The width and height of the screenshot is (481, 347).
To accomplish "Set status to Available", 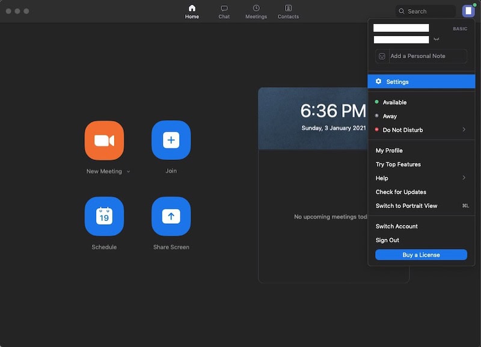I will coord(394,102).
